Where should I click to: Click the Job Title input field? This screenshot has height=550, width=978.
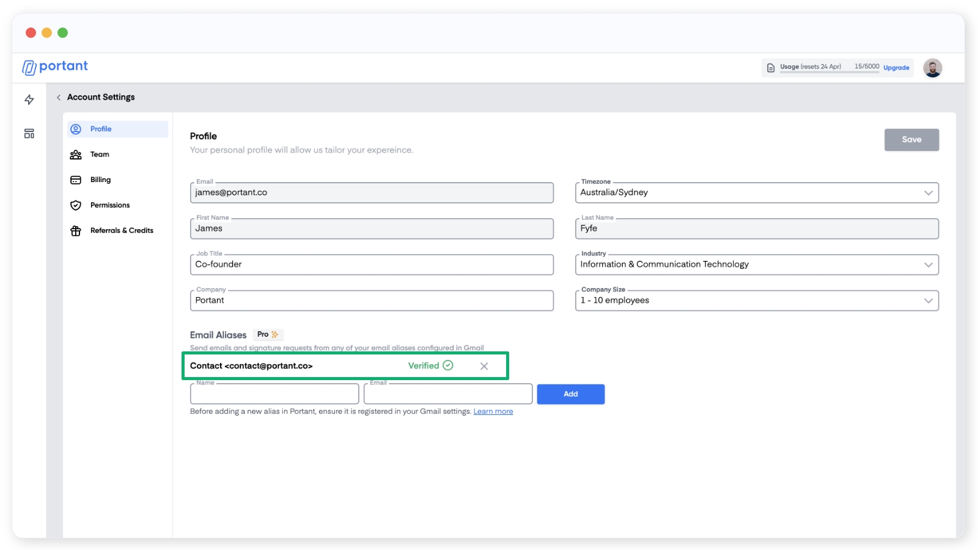coord(372,265)
